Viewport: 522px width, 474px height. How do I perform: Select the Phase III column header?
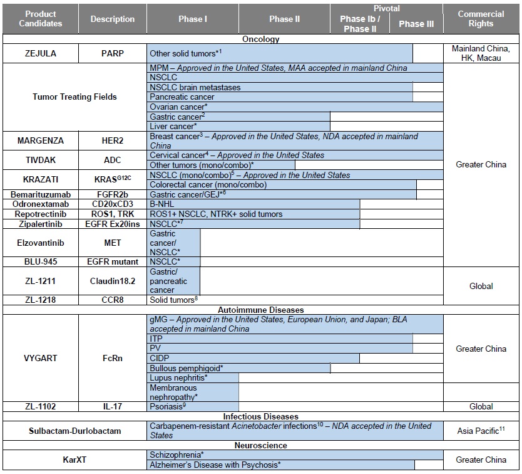416,24
